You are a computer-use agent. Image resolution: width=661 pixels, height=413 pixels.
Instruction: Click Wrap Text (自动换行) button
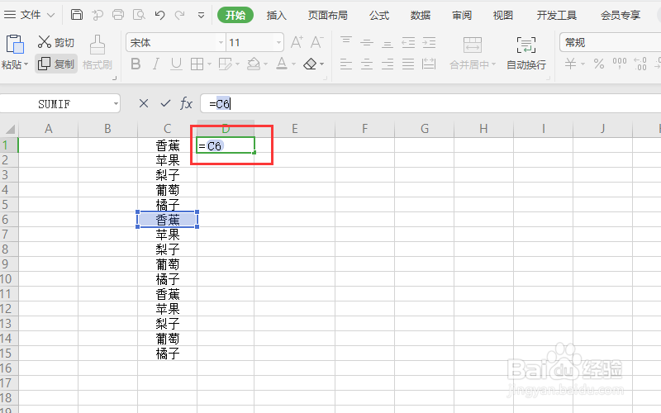pyautogui.click(x=526, y=53)
